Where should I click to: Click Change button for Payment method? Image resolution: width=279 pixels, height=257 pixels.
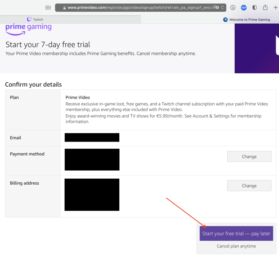(249, 156)
